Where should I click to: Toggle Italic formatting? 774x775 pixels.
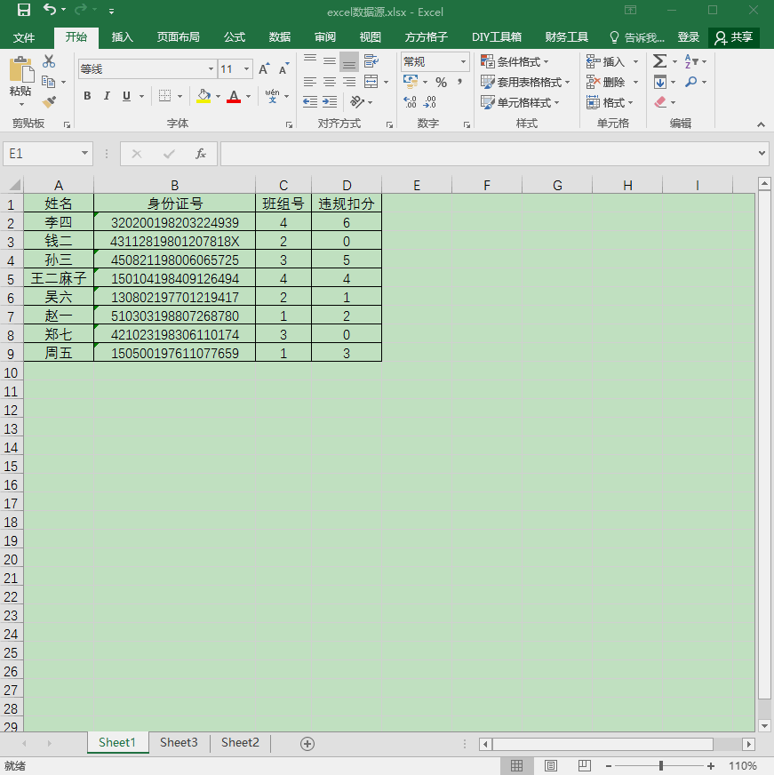tap(107, 96)
